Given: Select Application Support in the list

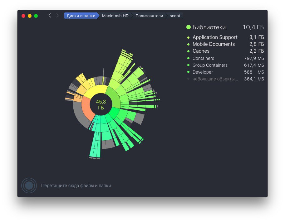Looking at the screenshot, I should click(225, 37).
